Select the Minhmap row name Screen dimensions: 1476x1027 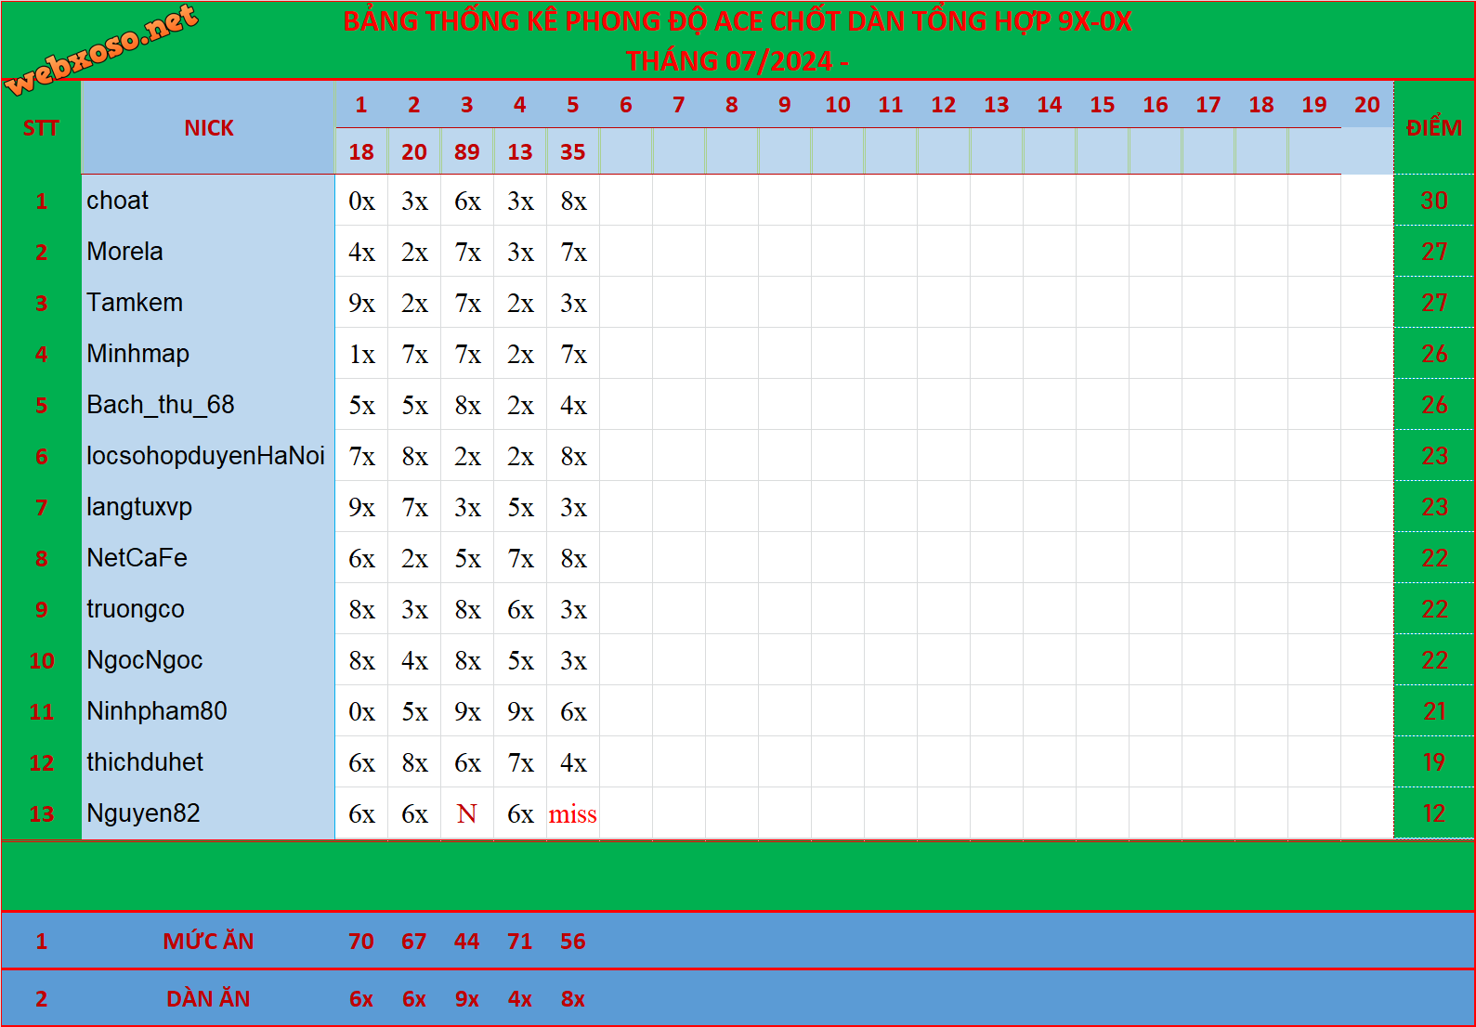click(208, 354)
